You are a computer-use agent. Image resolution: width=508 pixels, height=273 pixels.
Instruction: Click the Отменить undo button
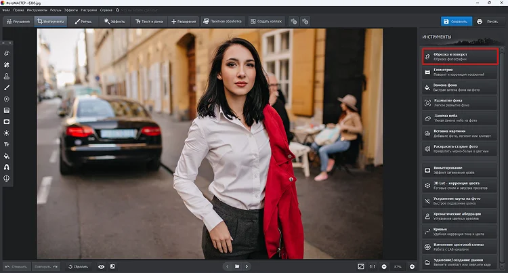click(x=16, y=267)
